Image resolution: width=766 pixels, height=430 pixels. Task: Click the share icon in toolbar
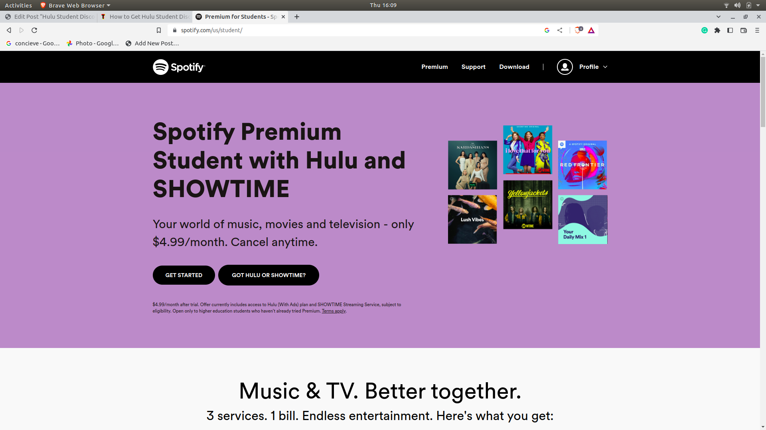(x=560, y=30)
